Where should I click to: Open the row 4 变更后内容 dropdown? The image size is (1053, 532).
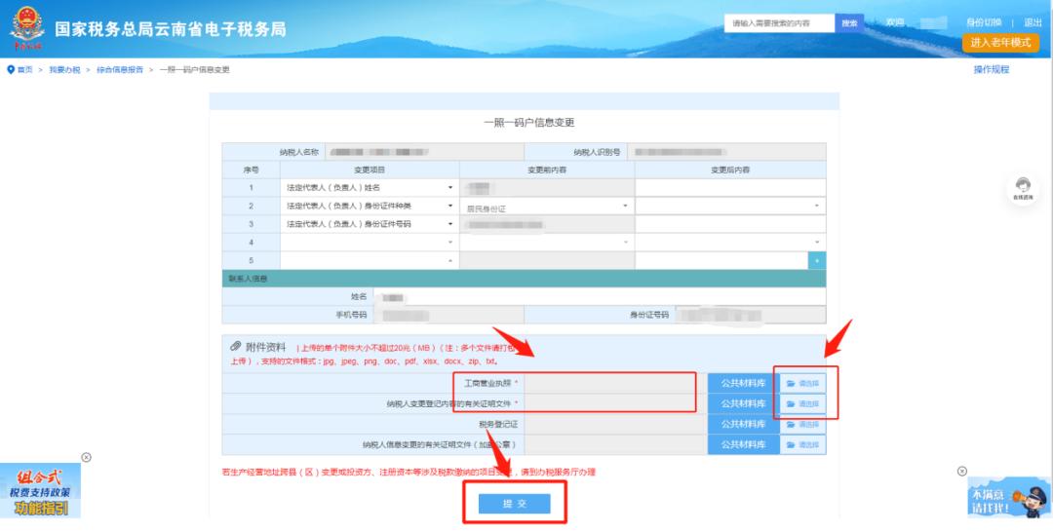tap(730, 243)
